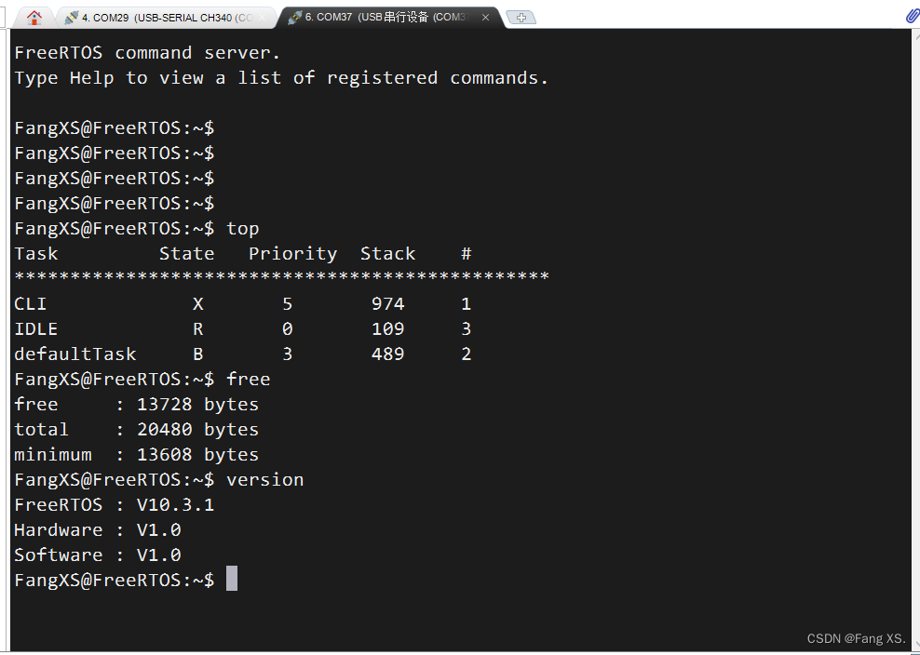Click the plug icon on the COM29 tab

[x=73, y=16]
